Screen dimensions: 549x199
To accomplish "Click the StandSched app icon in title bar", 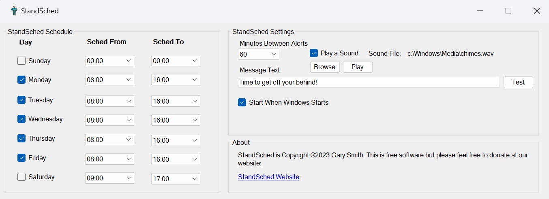I will click(14, 11).
